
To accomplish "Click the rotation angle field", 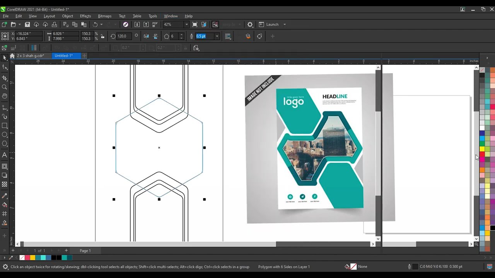I will coord(124,36).
